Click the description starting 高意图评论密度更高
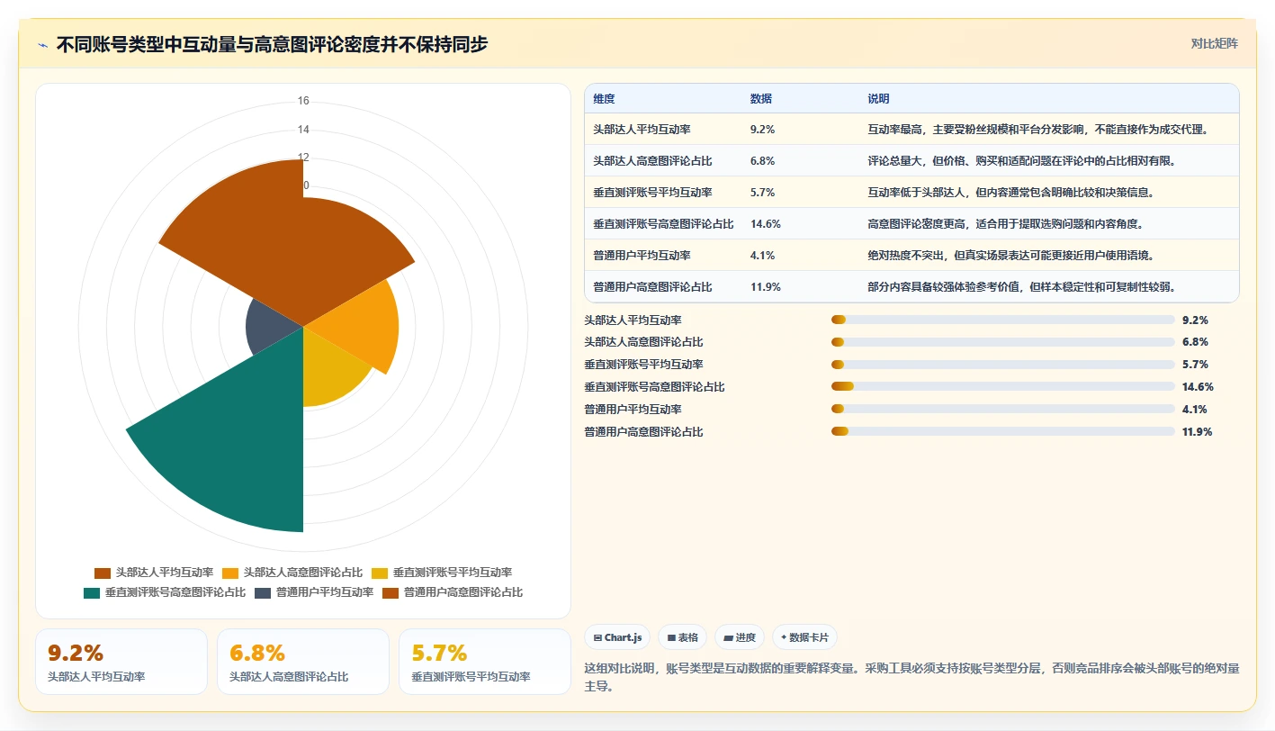1275x731 pixels. pyautogui.click(x=1005, y=223)
